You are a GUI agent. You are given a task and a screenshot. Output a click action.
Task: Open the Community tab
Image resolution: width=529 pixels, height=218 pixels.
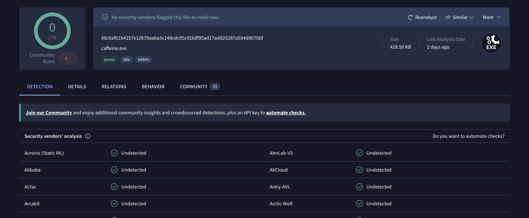point(193,87)
